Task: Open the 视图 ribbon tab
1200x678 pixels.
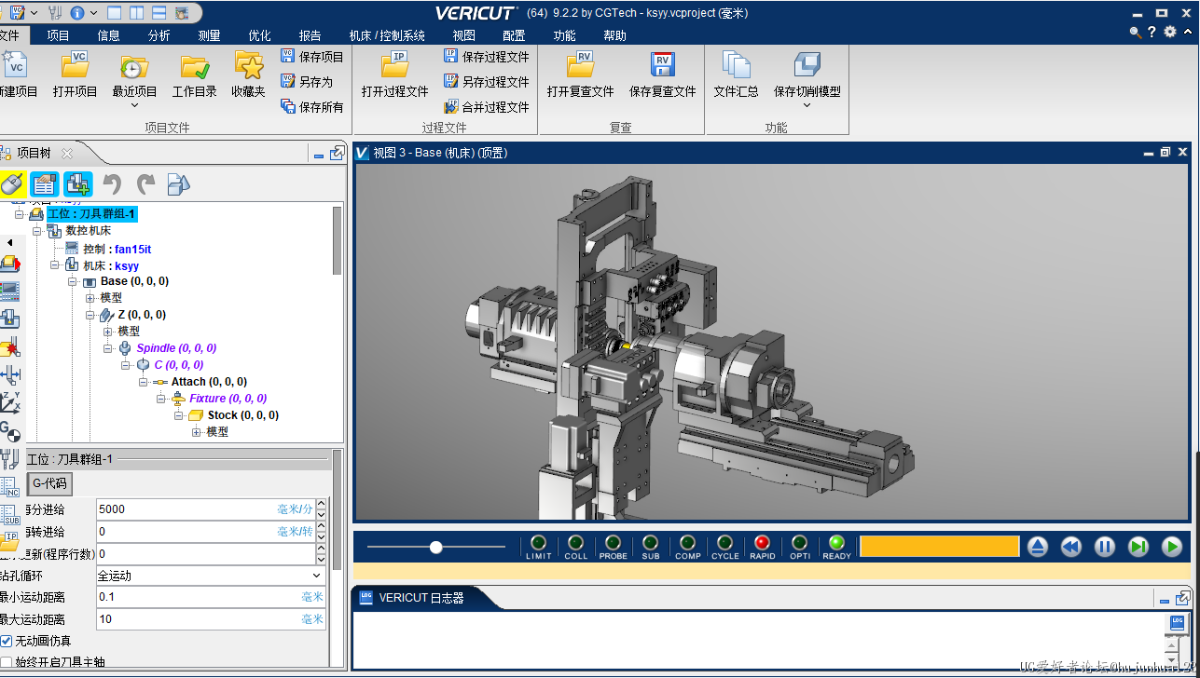Action: tap(463, 35)
